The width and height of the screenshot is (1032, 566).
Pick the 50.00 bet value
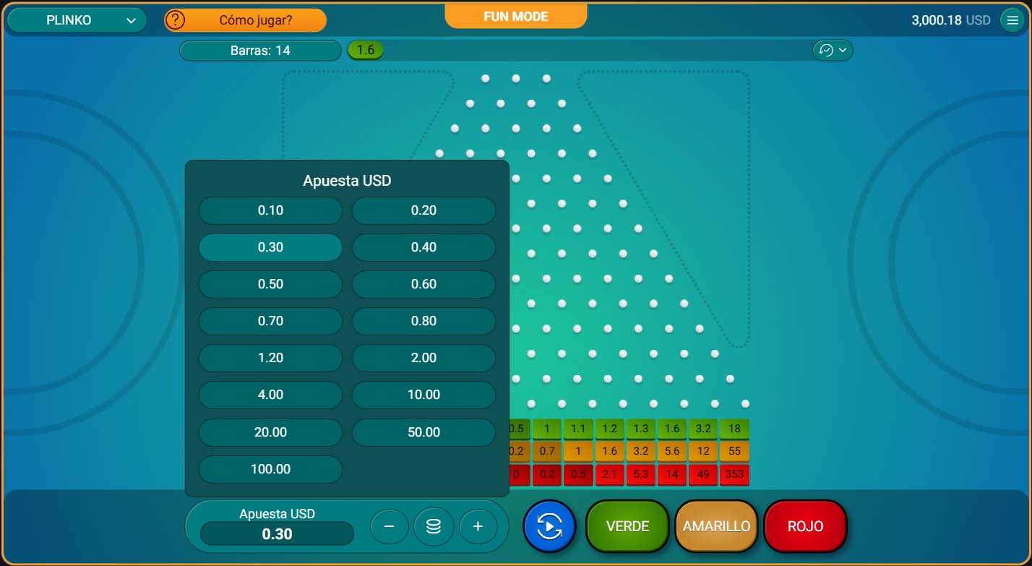click(423, 432)
